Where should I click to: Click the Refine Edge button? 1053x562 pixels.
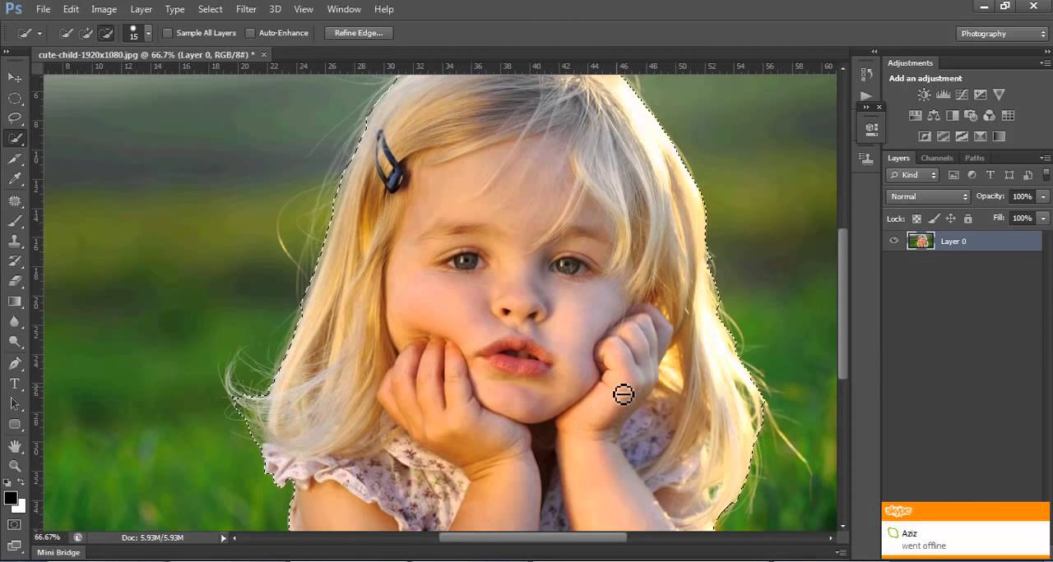tap(358, 33)
